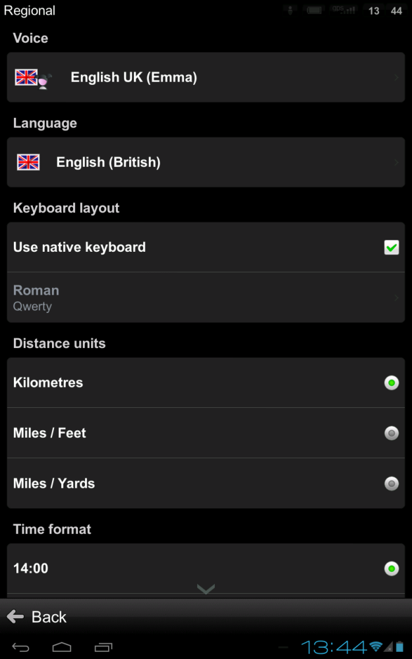Tap the GPS signal indicator in top bar
The height and width of the screenshot is (659, 412).
click(342, 10)
